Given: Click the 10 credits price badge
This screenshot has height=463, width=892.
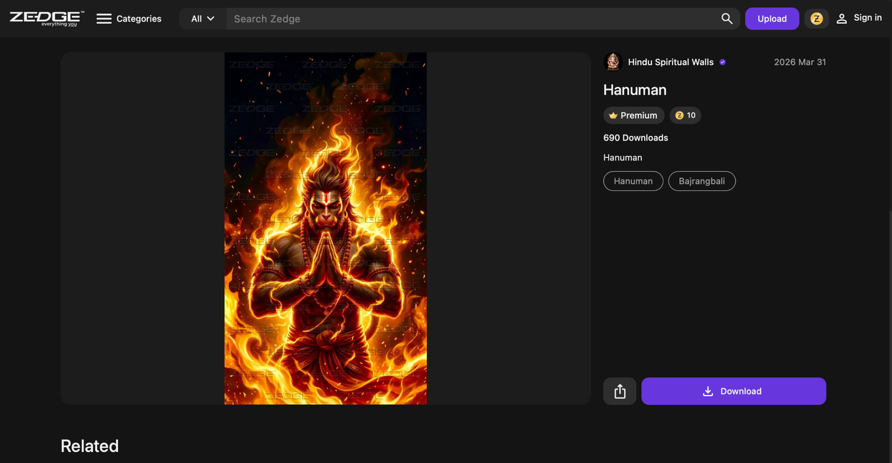Looking at the screenshot, I should (685, 115).
